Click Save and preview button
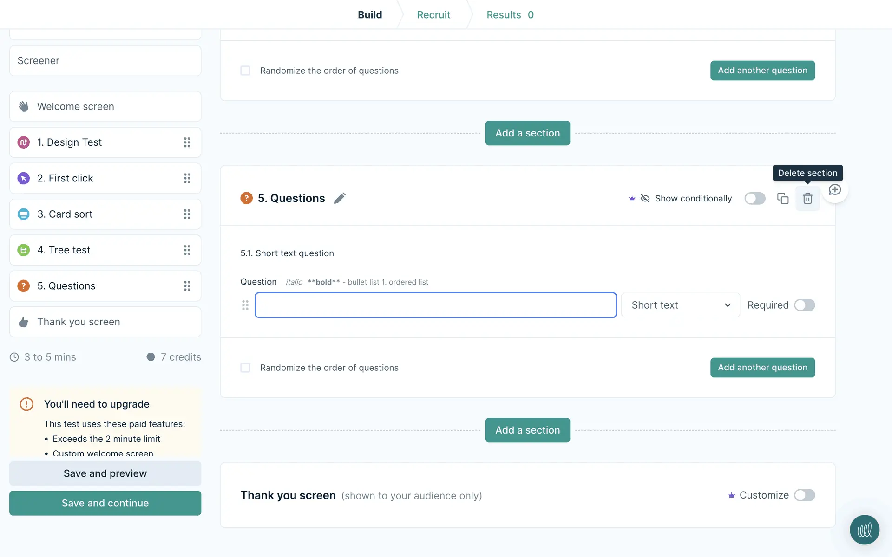 [105, 473]
